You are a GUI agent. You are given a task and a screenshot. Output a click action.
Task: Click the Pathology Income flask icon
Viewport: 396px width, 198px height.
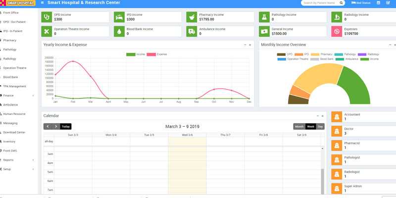(264, 17)
